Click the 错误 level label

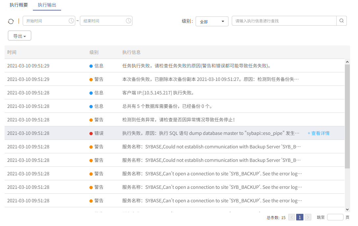coord(99,133)
